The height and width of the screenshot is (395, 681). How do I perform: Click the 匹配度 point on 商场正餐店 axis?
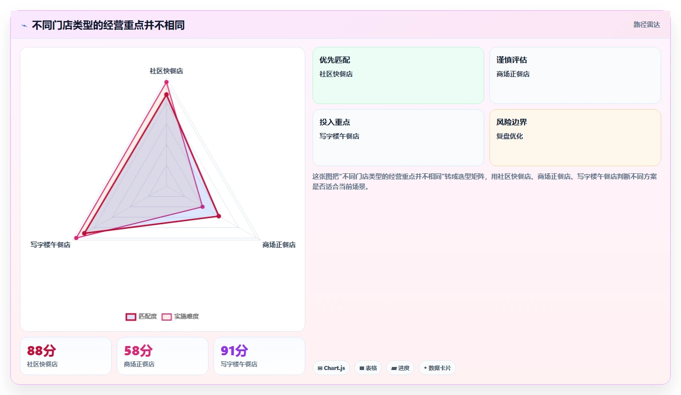219,216
